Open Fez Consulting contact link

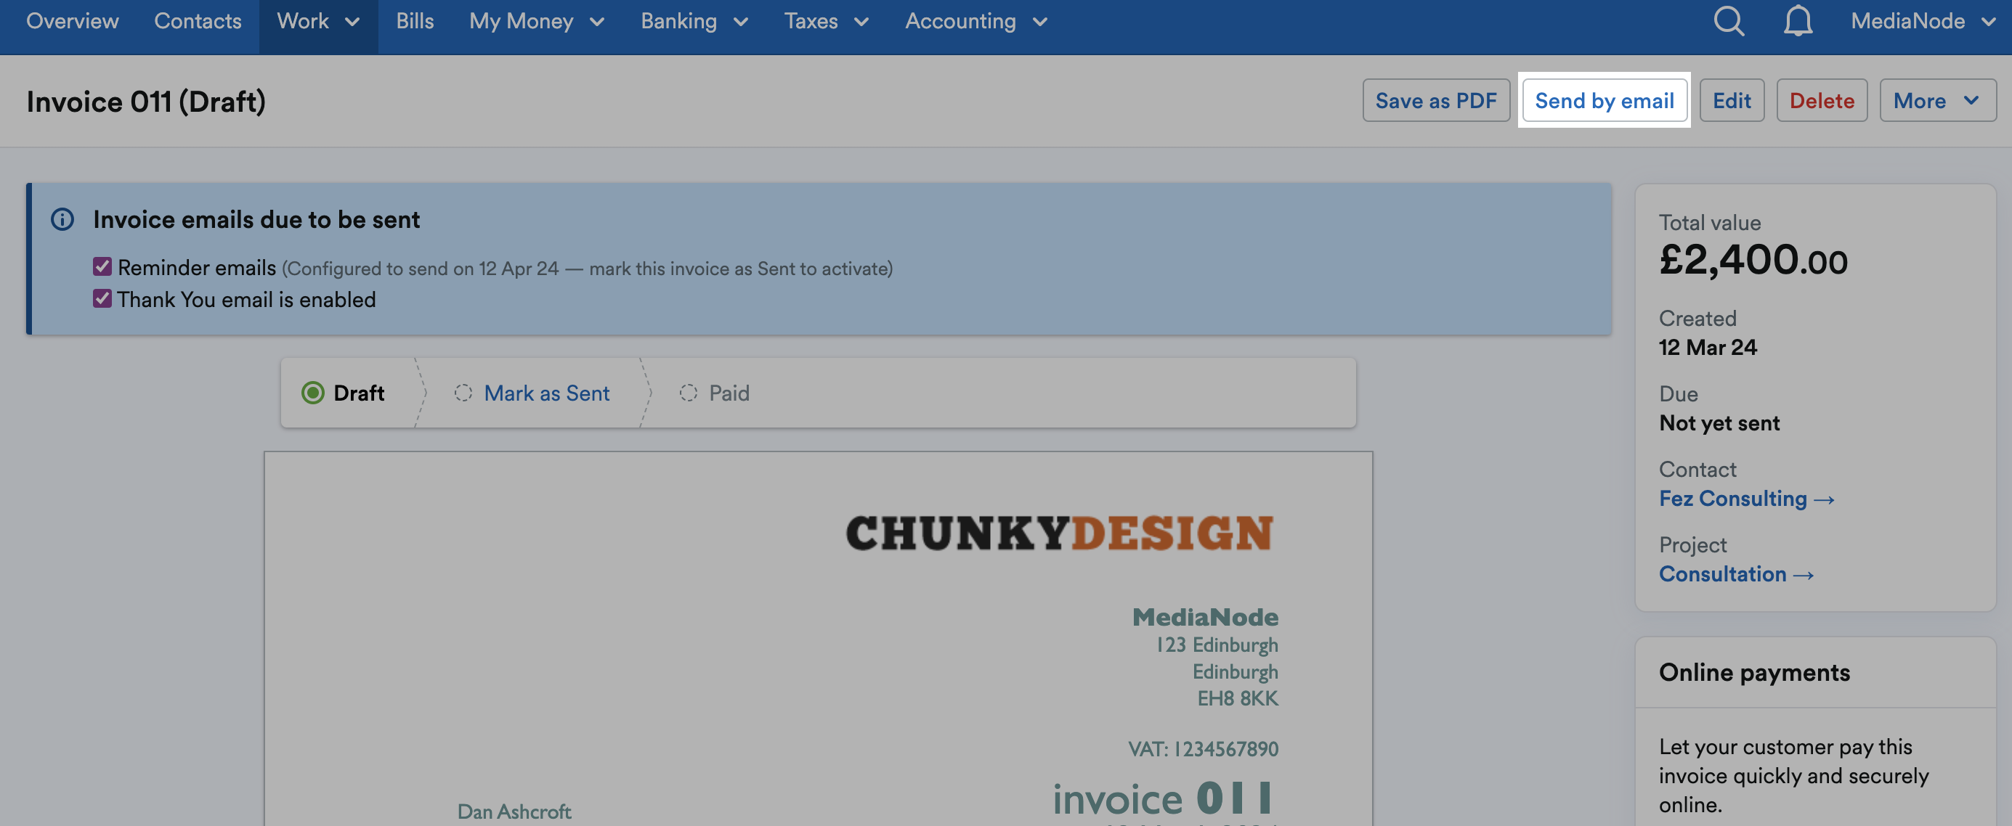(x=1746, y=498)
